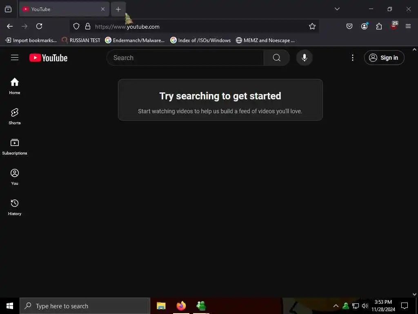Go back with the browser back arrow

click(x=10, y=26)
